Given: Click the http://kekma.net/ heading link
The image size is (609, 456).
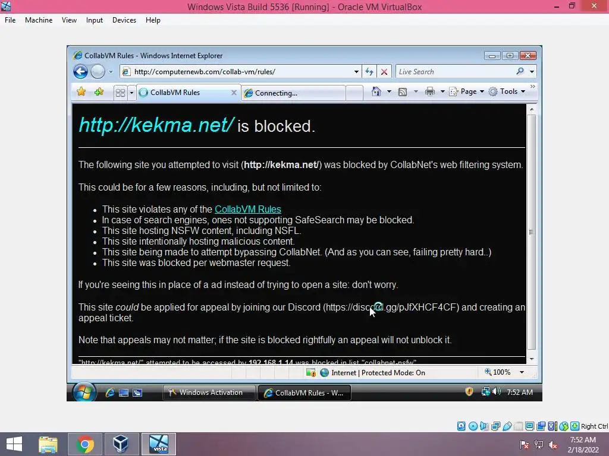Looking at the screenshot, I should [x=156, y=125].
